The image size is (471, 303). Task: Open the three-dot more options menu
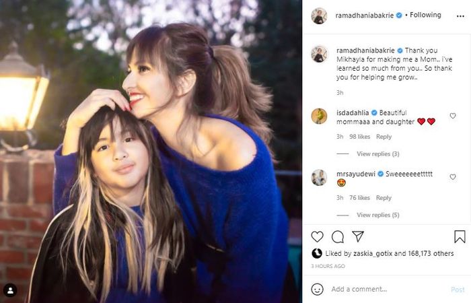point(460,16)
